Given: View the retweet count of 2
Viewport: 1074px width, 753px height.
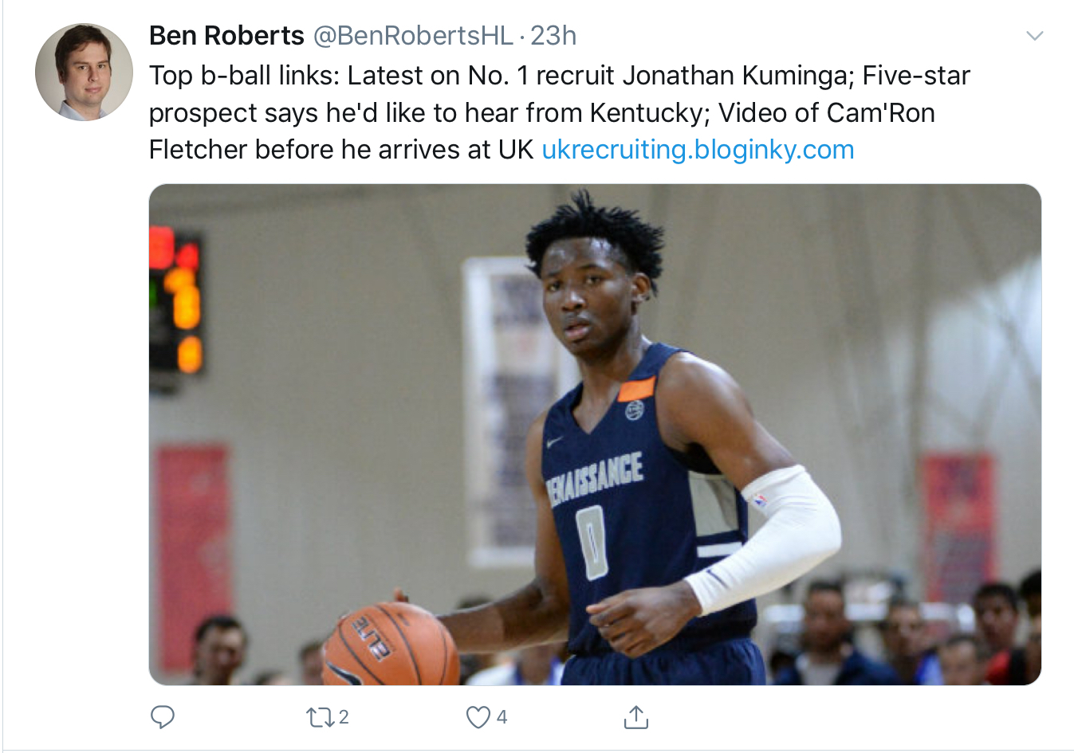Looking at the screenshot, I should [344, 717].
